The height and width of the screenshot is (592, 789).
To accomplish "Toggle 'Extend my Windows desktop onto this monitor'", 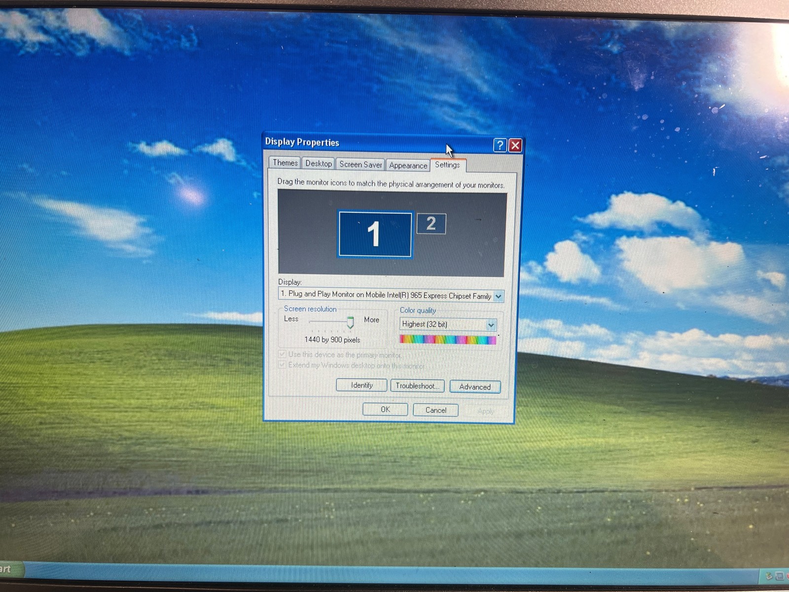I will click(352, 365).
